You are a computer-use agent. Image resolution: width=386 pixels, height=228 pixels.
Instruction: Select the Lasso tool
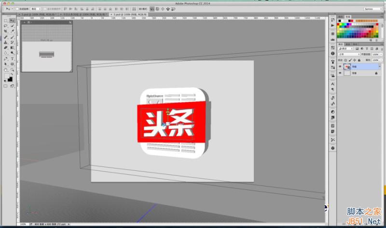coord(6,26)
